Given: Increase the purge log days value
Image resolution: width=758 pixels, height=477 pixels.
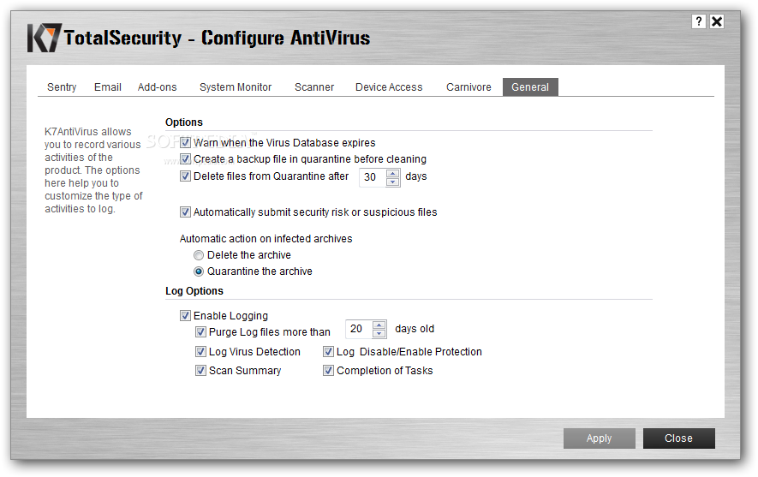Looking at the screenshot, I should 379,325.
